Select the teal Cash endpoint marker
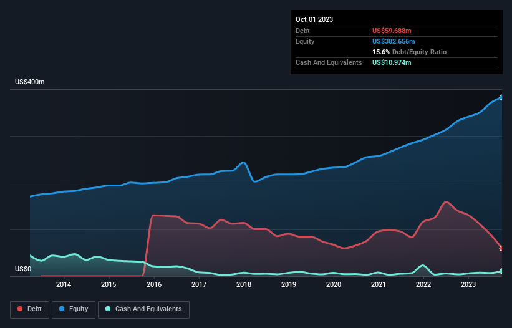Screen dimensions: 512x328 (501, 271)
